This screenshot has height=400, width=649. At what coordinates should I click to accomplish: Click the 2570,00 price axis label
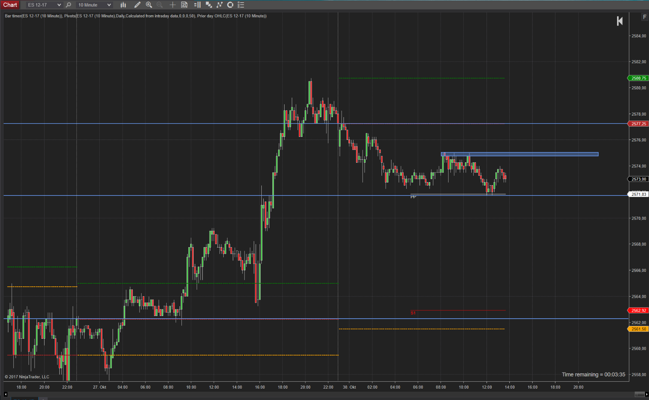639,218
